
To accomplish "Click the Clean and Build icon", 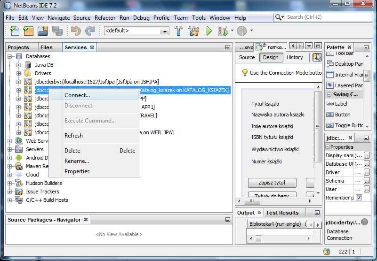I will [x=193, y=31].
